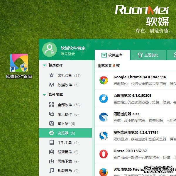Select 视频音乐 (9) category
Viewport: 176px width, 176px height.
point(65,171)
